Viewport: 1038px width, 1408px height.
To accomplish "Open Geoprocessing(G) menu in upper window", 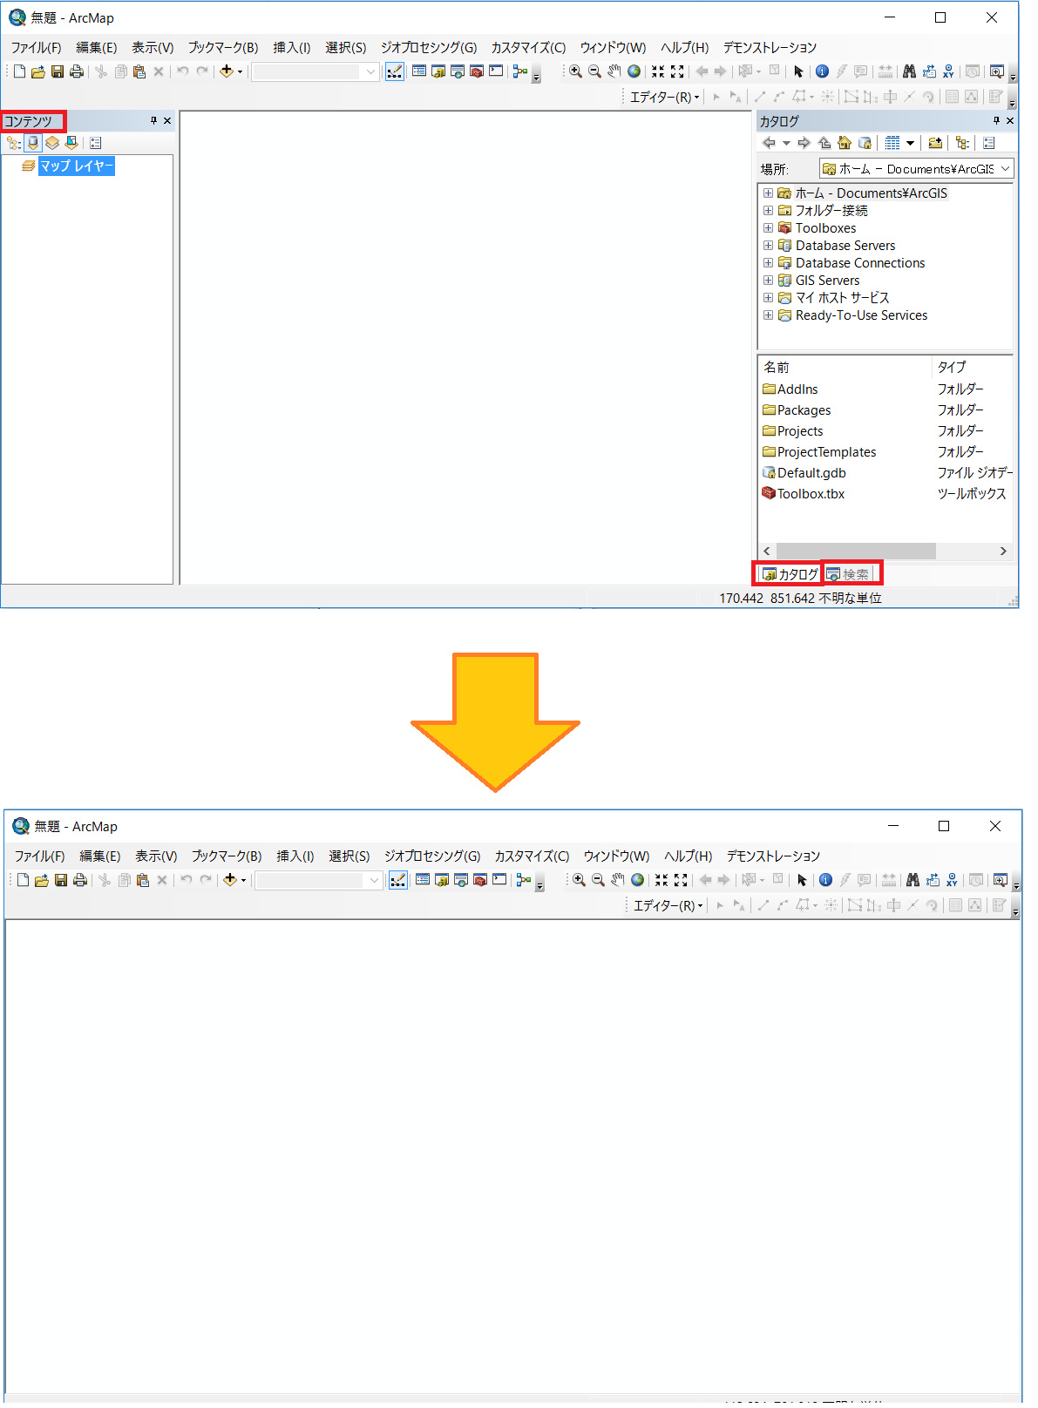I will 429,47.
